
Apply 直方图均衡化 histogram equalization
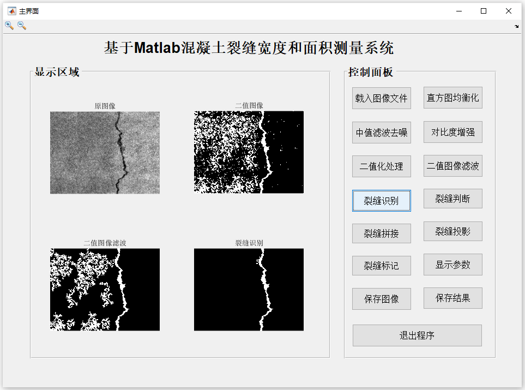tap(452, 98)
